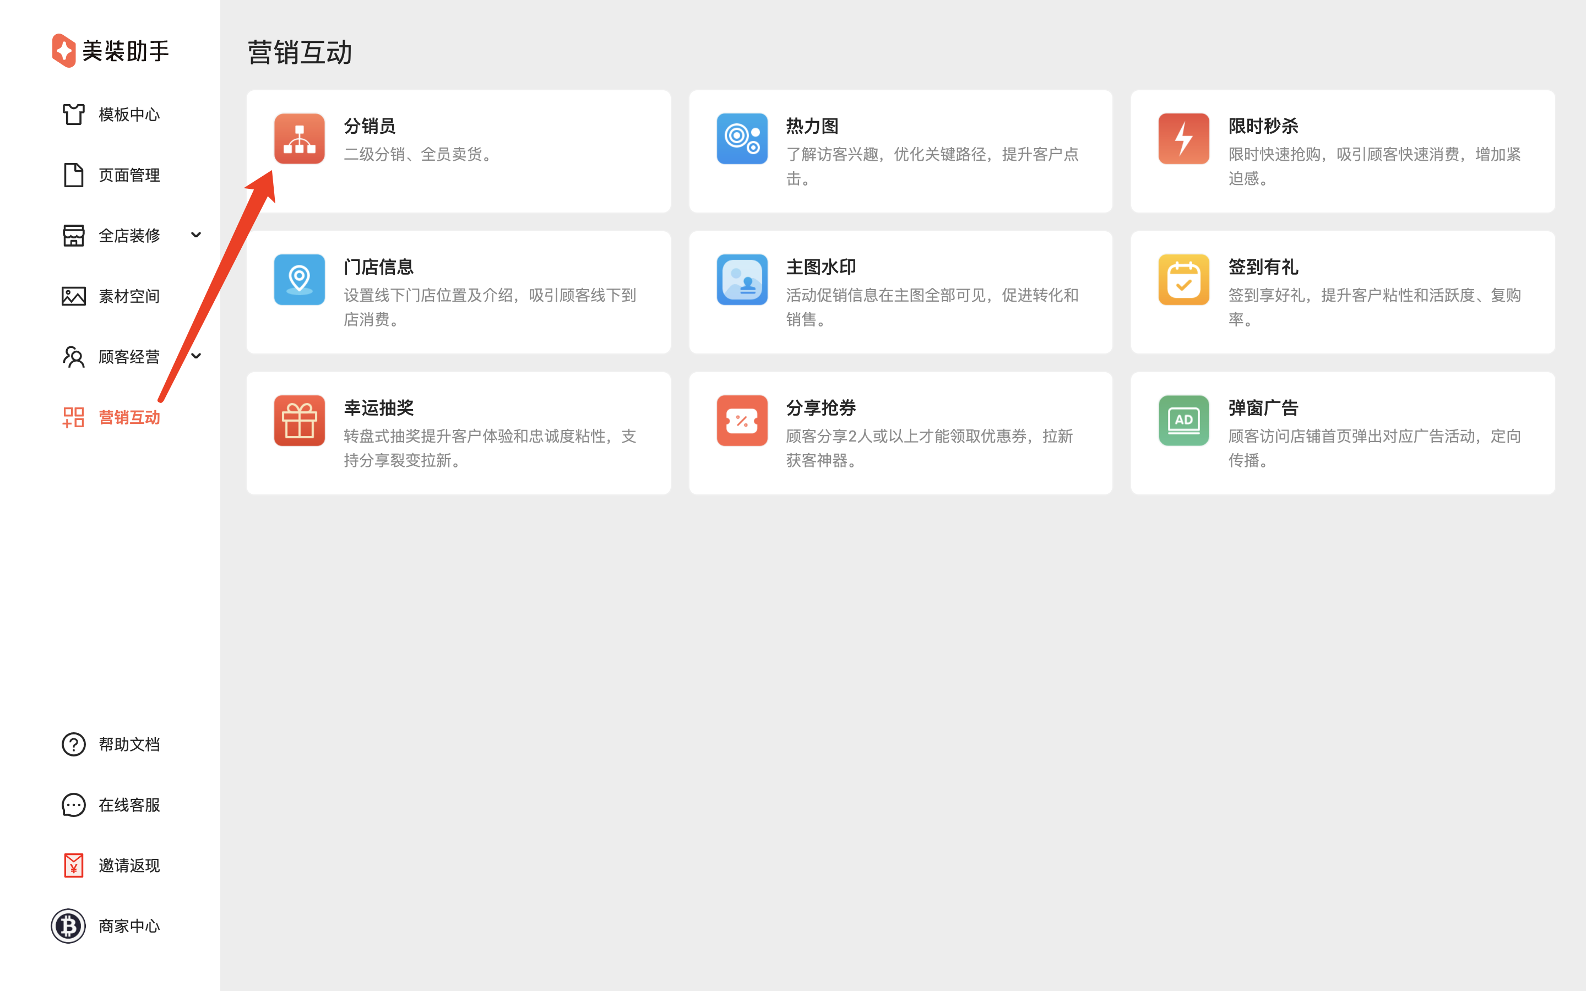Image resolution: width=1586 pixels, height=991 pixels.
Task: Click the 签到有礼 calendar check icon
Action: (x=1183, y=279)
